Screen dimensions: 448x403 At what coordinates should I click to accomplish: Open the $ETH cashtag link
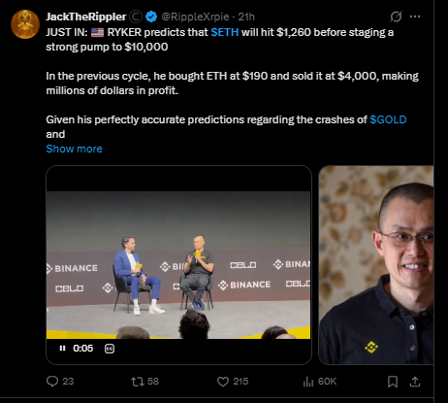coord(225,32)
